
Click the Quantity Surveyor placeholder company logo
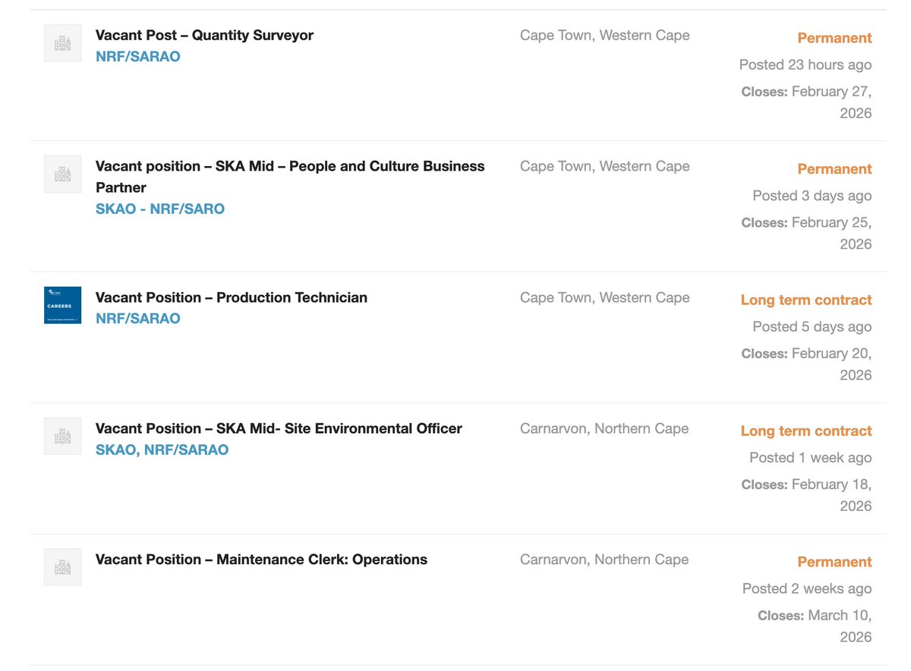click(x=63, y=43)
